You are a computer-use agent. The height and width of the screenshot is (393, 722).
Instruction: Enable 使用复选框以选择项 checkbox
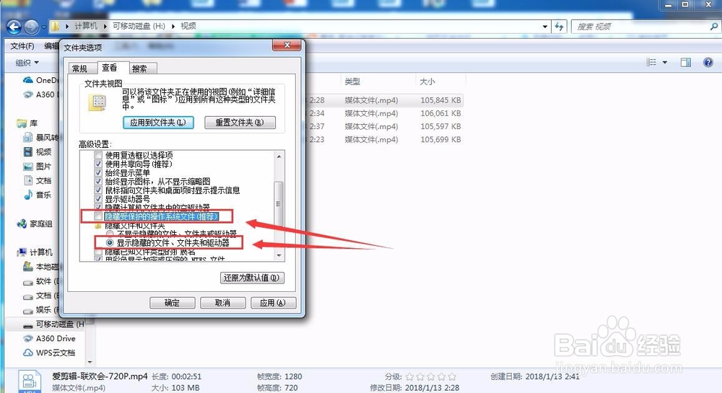point(98,155)
